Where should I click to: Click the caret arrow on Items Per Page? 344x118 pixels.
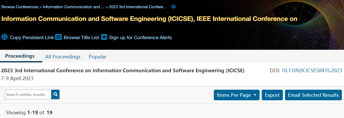[255, 95]
